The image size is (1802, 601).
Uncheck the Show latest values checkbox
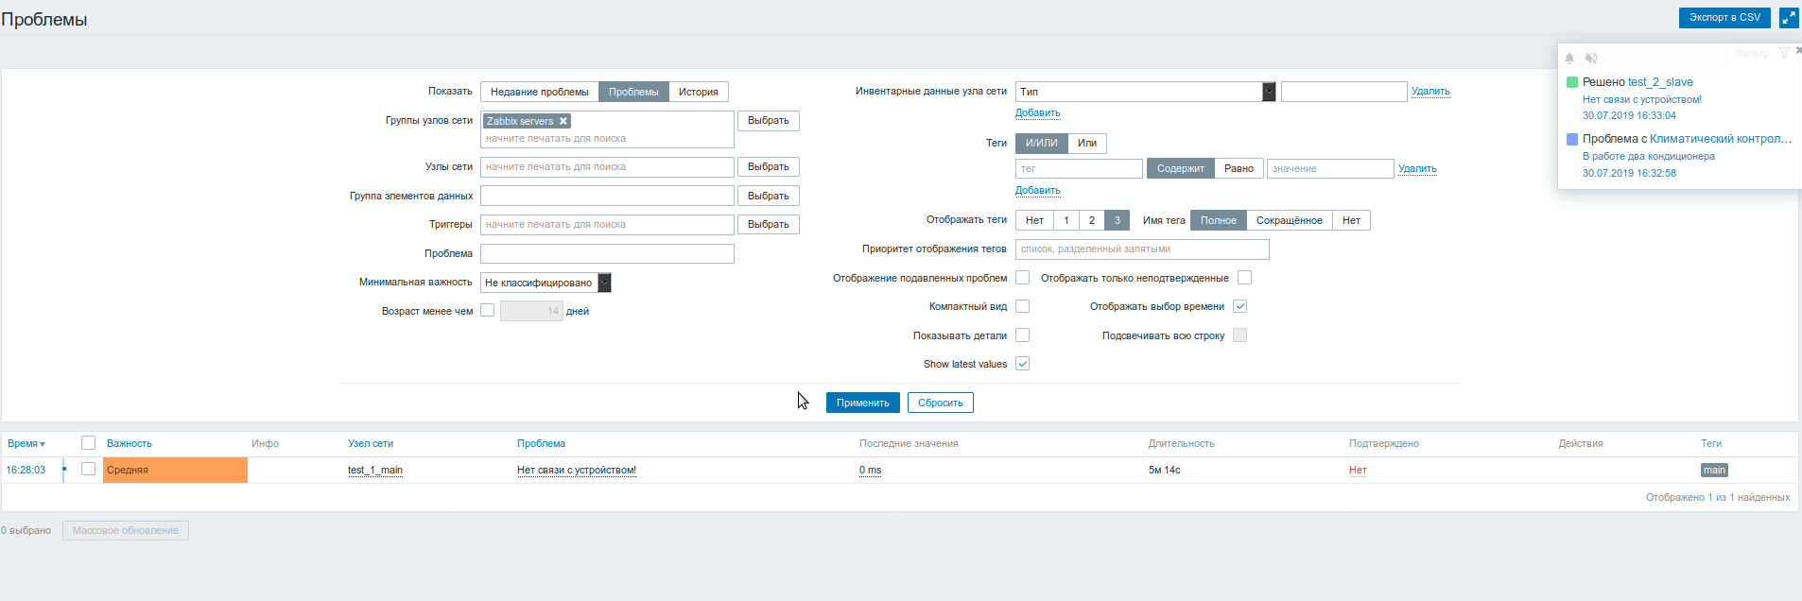point(1022,364)
